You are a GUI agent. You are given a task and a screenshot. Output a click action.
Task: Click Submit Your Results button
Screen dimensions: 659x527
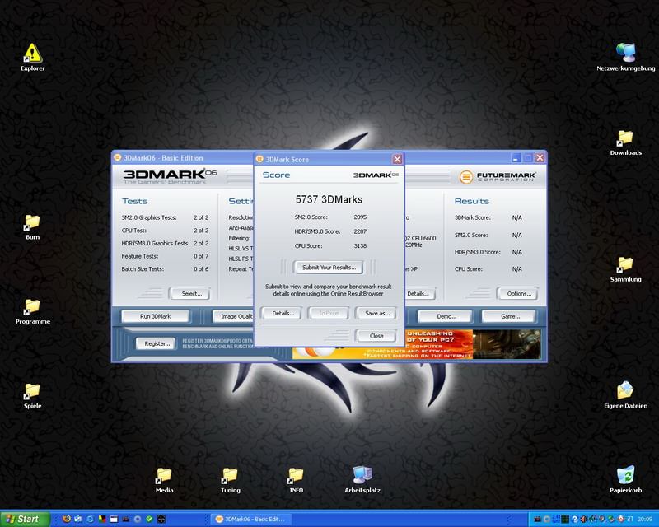(329, 268)
